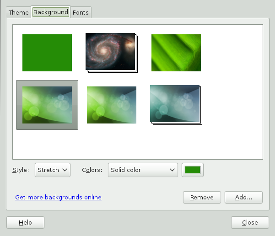Click the arrow on the Stretch style selector
This screenshot has width=275, height=236.
click(65, 170)
